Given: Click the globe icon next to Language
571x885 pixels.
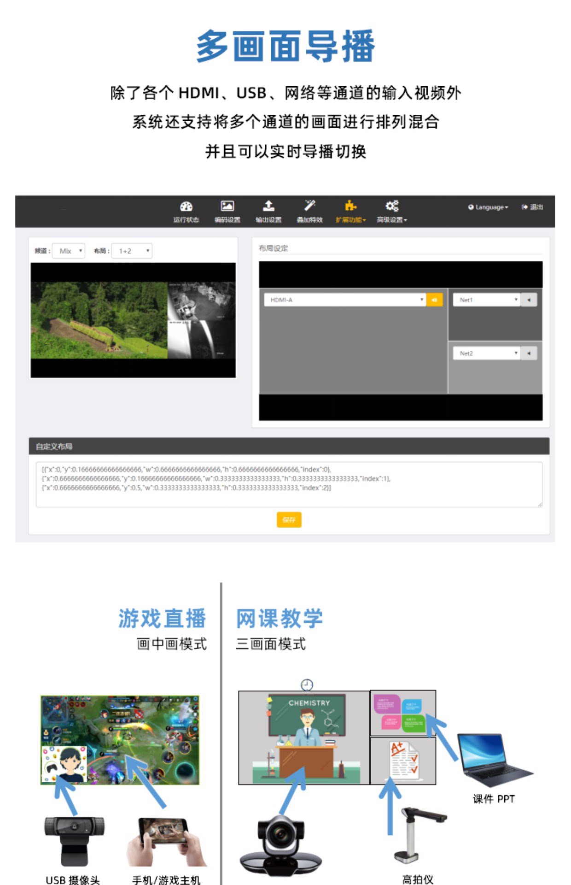Looking at the screenshot, I should (471, 207).
